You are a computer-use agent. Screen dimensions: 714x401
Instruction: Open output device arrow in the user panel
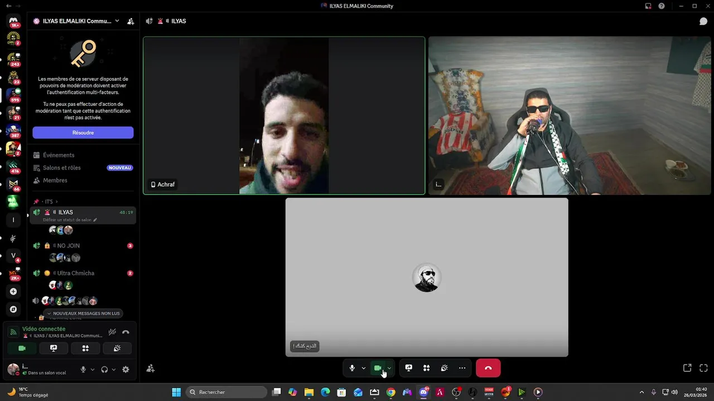[x=114, y=369]
